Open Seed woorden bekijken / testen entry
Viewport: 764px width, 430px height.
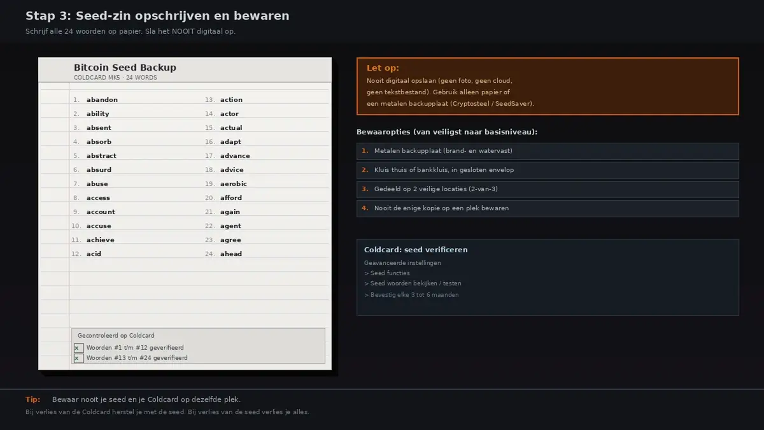click(413, 283)
